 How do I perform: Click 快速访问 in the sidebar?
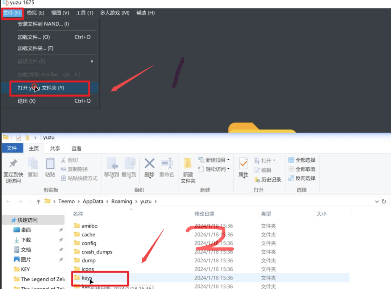(x=27, y=220)
